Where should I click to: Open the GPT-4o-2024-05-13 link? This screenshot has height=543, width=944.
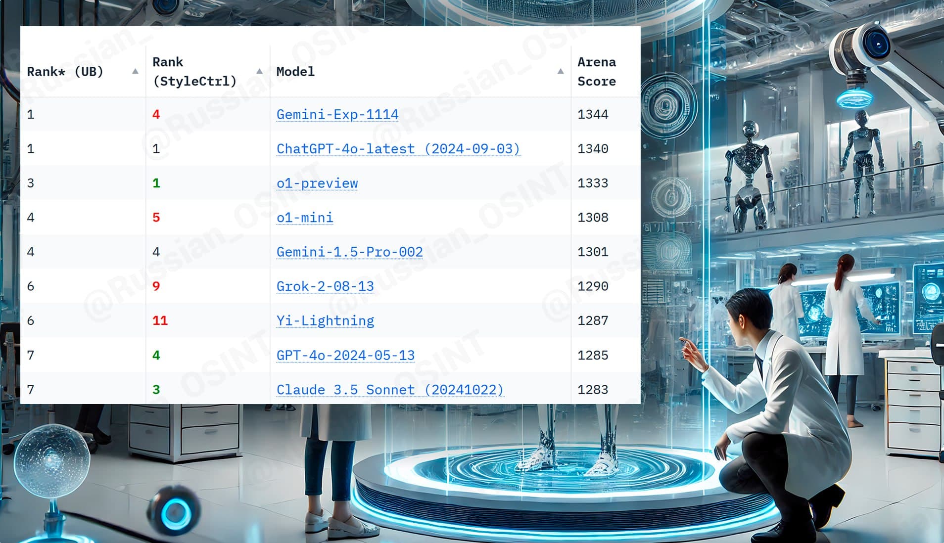pos(345,355)
